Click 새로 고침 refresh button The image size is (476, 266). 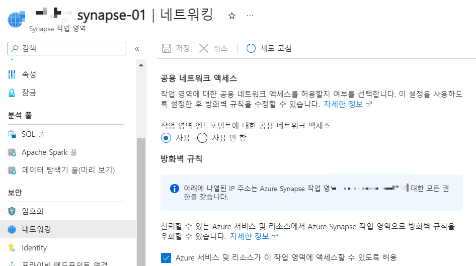tap(269, 48)
